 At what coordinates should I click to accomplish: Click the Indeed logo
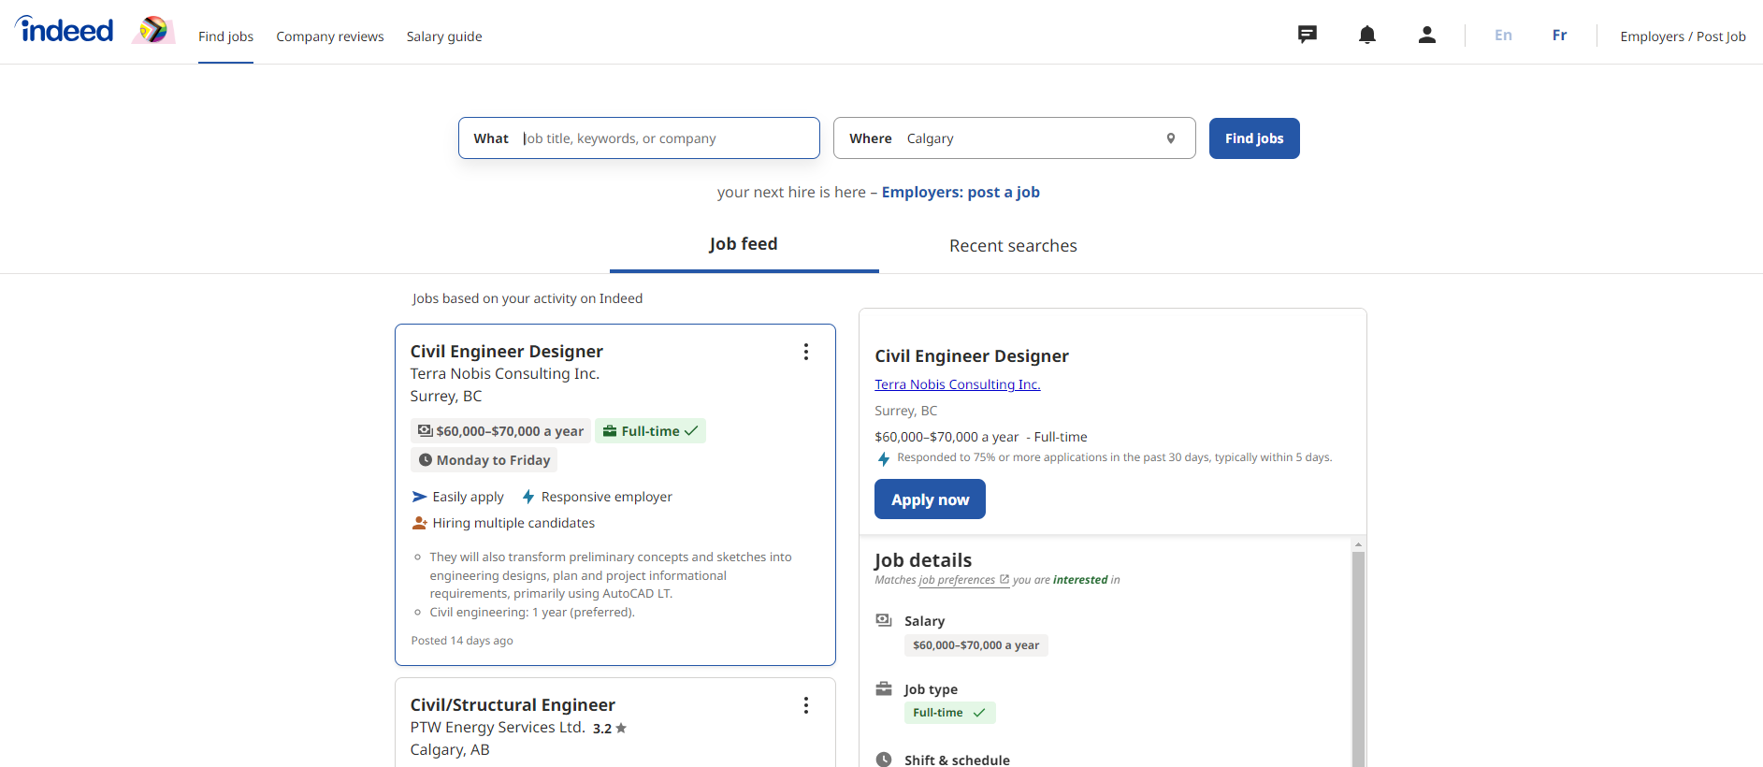pos(65,30)
